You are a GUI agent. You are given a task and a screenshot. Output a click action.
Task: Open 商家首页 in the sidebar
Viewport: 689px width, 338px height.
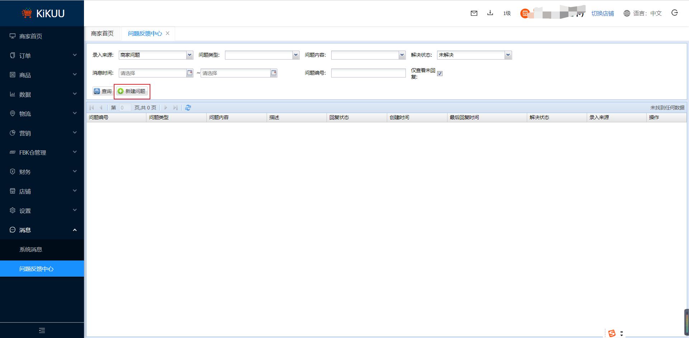coord(42,36)
